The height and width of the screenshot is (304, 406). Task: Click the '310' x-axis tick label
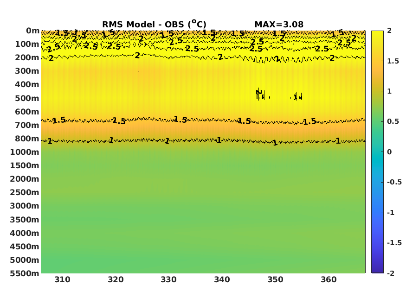(x=62, y=279)
